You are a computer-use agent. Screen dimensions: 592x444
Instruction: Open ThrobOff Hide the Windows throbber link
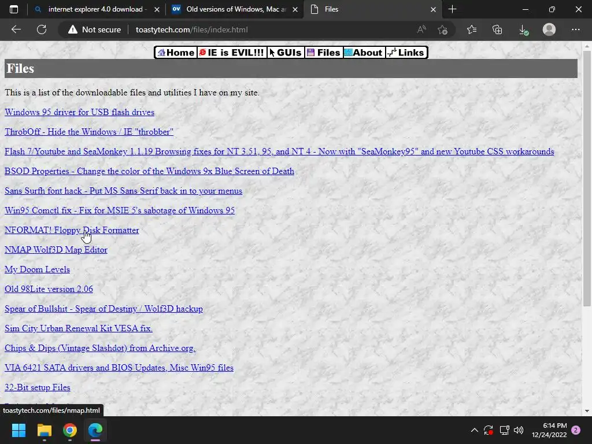(88, 132)
